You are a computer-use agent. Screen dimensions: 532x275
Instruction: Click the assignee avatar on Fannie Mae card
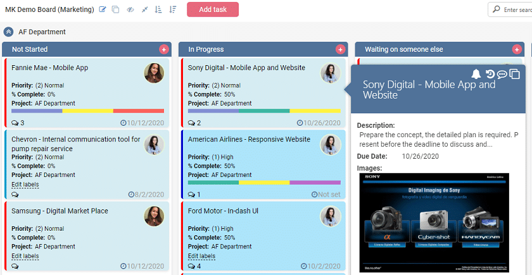click(x=154, y=73)
